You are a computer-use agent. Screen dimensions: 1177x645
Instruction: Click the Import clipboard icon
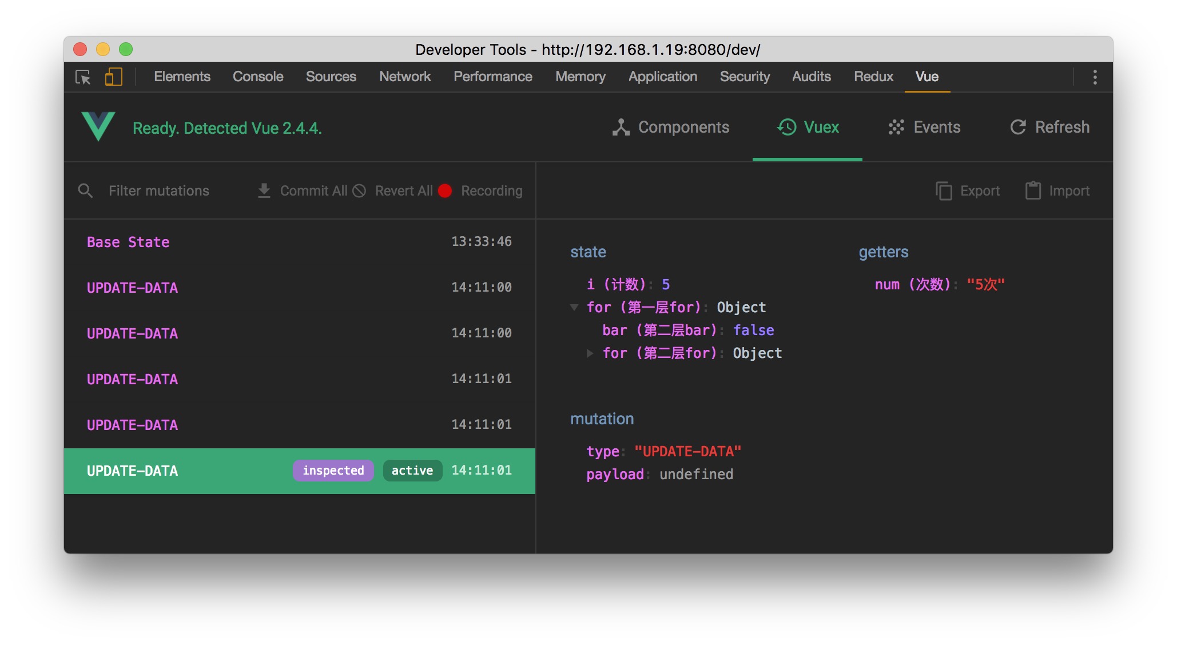point(1033,190)
